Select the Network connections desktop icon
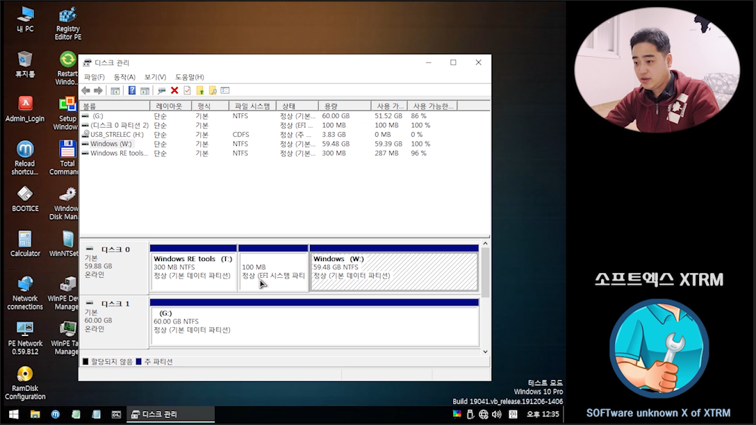 tap(25, 292)
